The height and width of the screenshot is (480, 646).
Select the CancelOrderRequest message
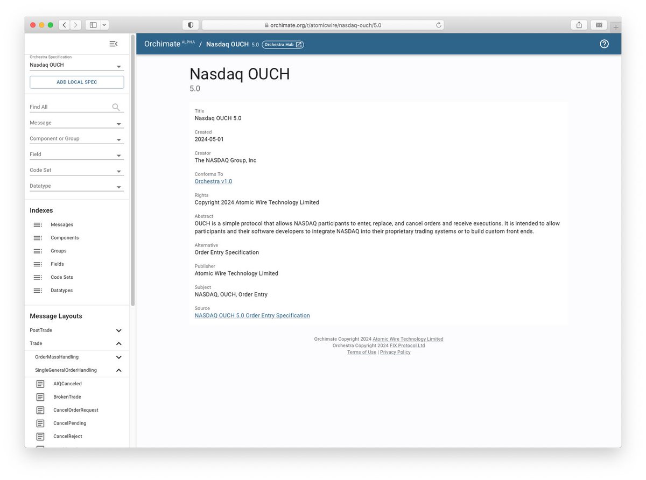(x=76, y=410)
